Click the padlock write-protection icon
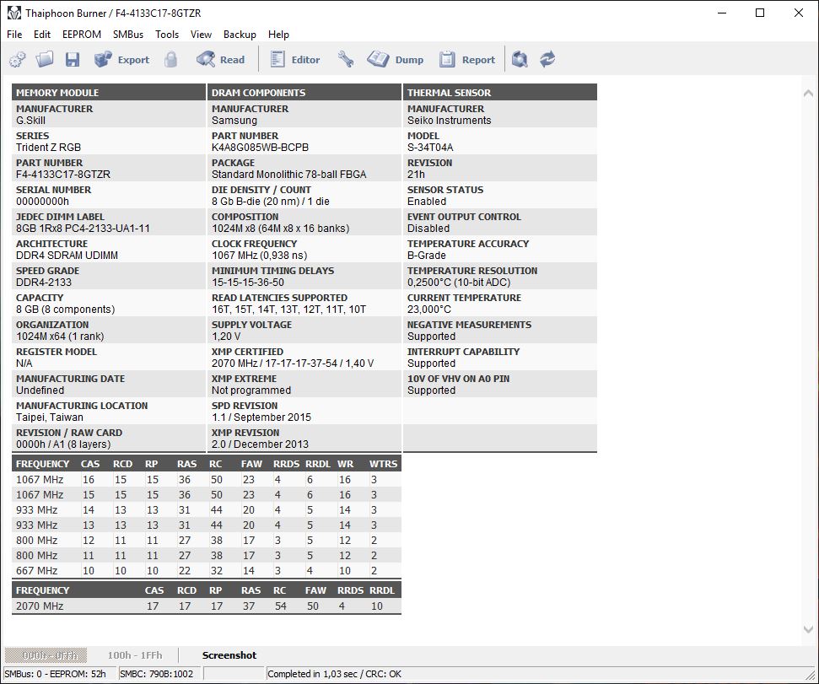This screenshot has width=819, height=684. (170, 60)
